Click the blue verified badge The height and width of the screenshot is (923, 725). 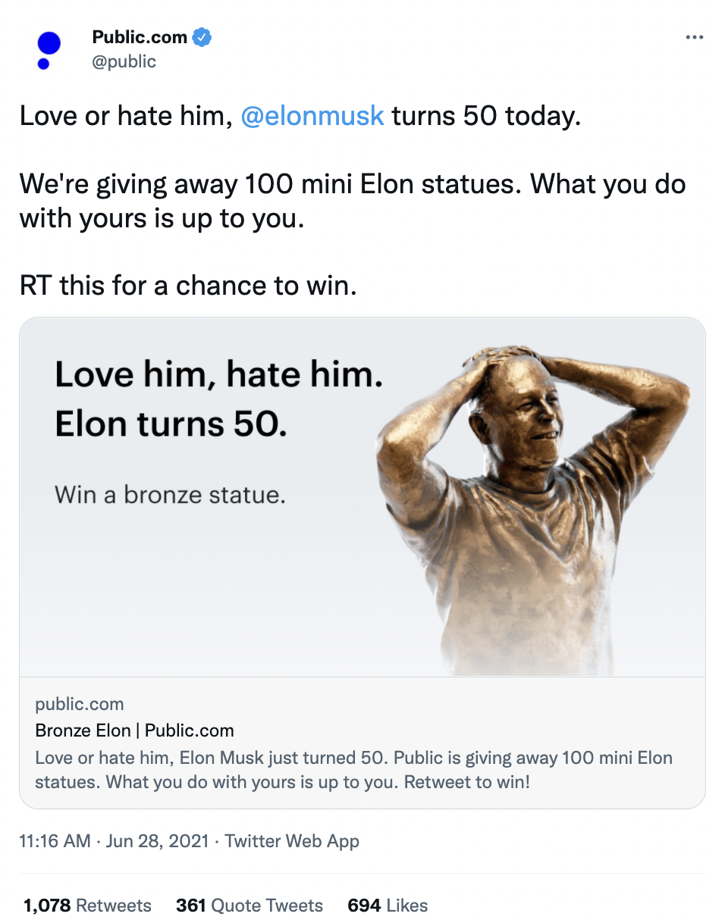pyautogui.click(x=201, y=37)
